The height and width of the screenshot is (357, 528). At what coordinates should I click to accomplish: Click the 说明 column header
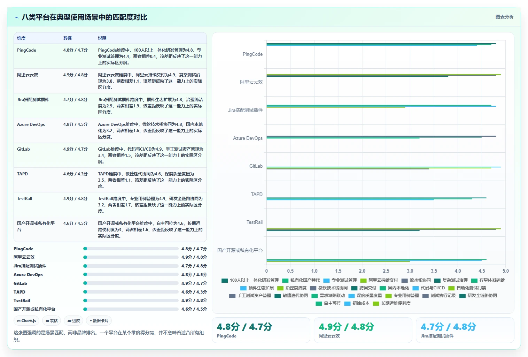(x=102, y=38)
